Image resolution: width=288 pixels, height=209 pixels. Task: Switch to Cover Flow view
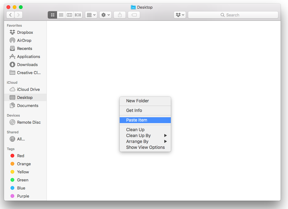[x=78, y=15]
